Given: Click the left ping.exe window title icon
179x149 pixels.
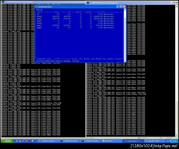Looking at the screenshot, I should click(x=3, y=1).
